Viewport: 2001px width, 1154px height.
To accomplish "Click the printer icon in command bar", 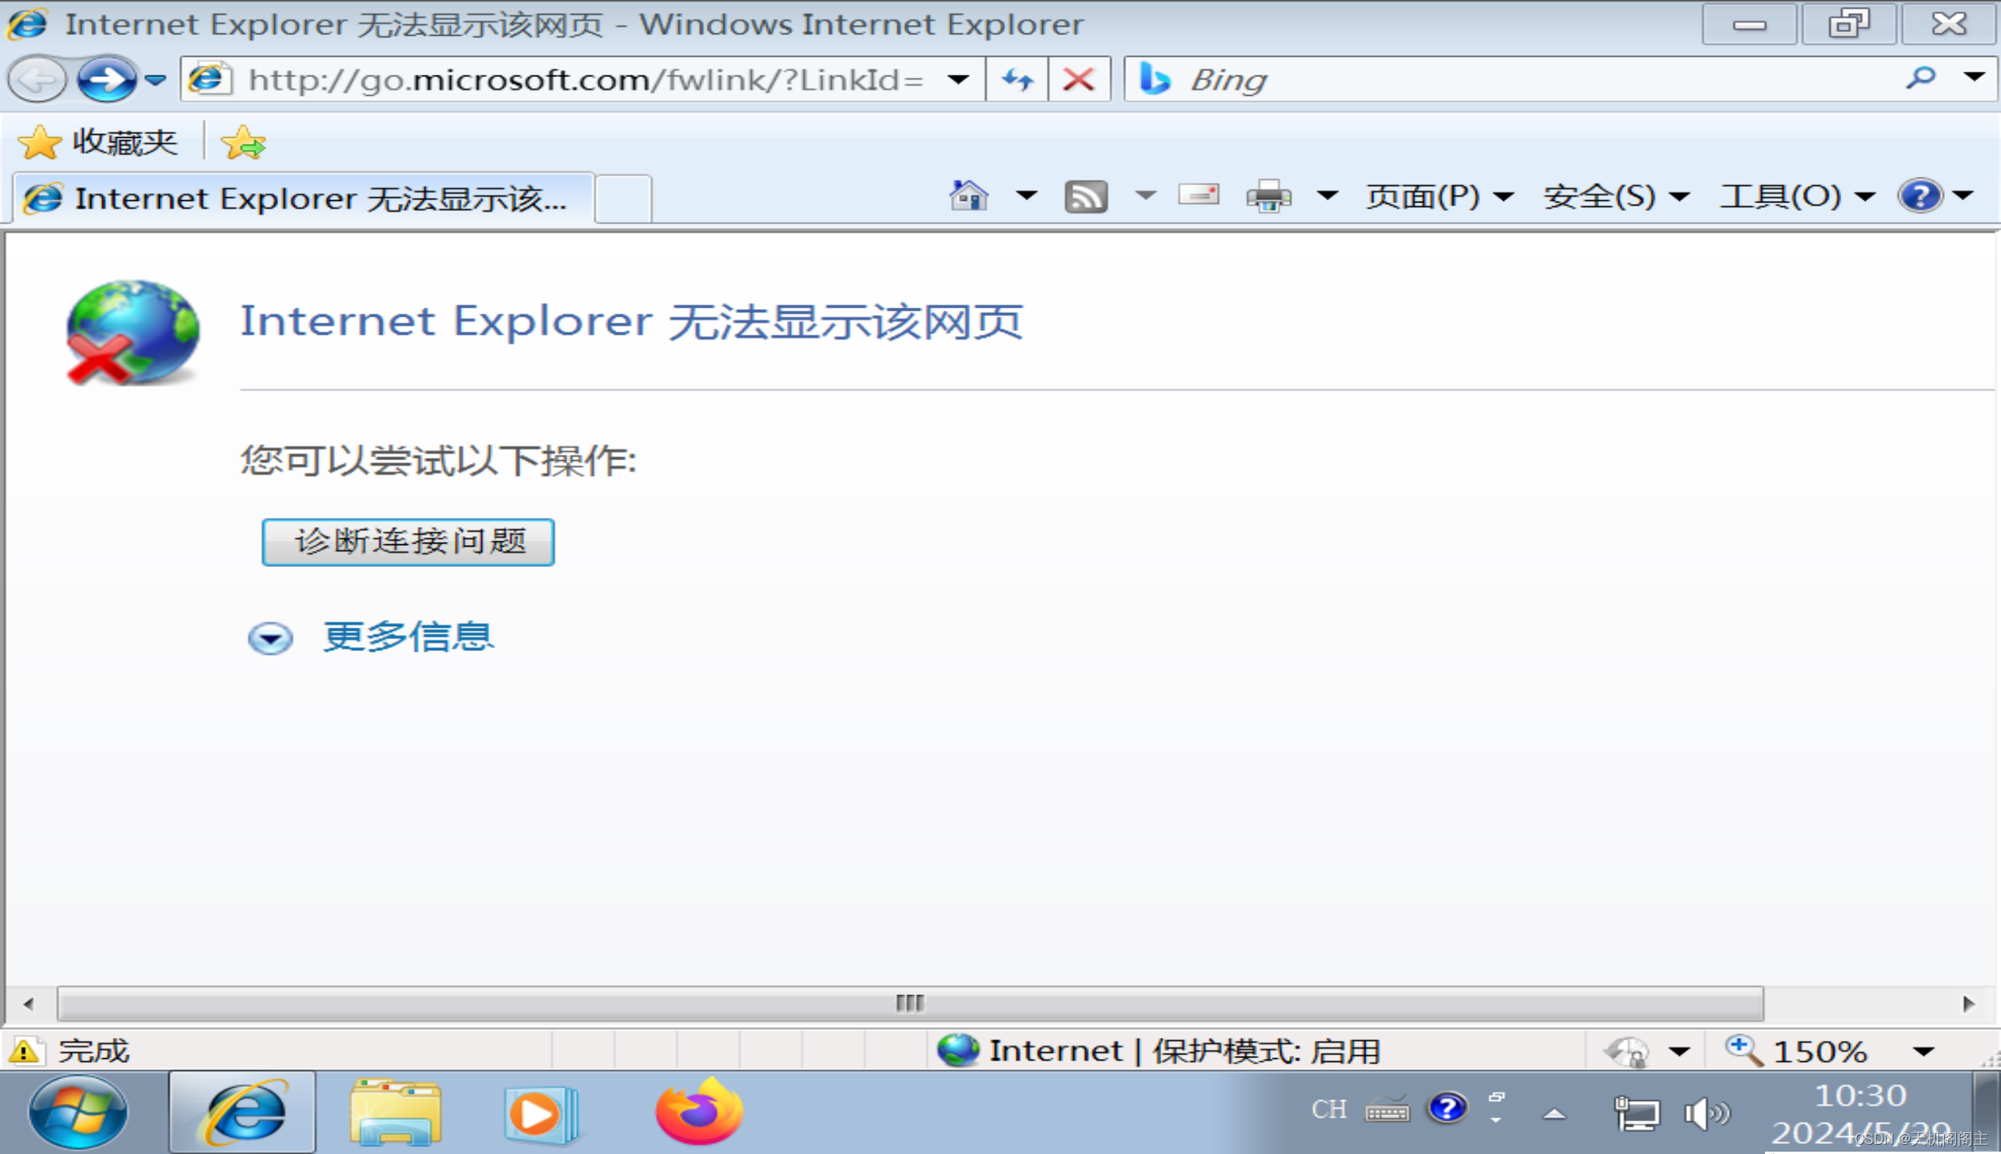I will [1269, 195].
